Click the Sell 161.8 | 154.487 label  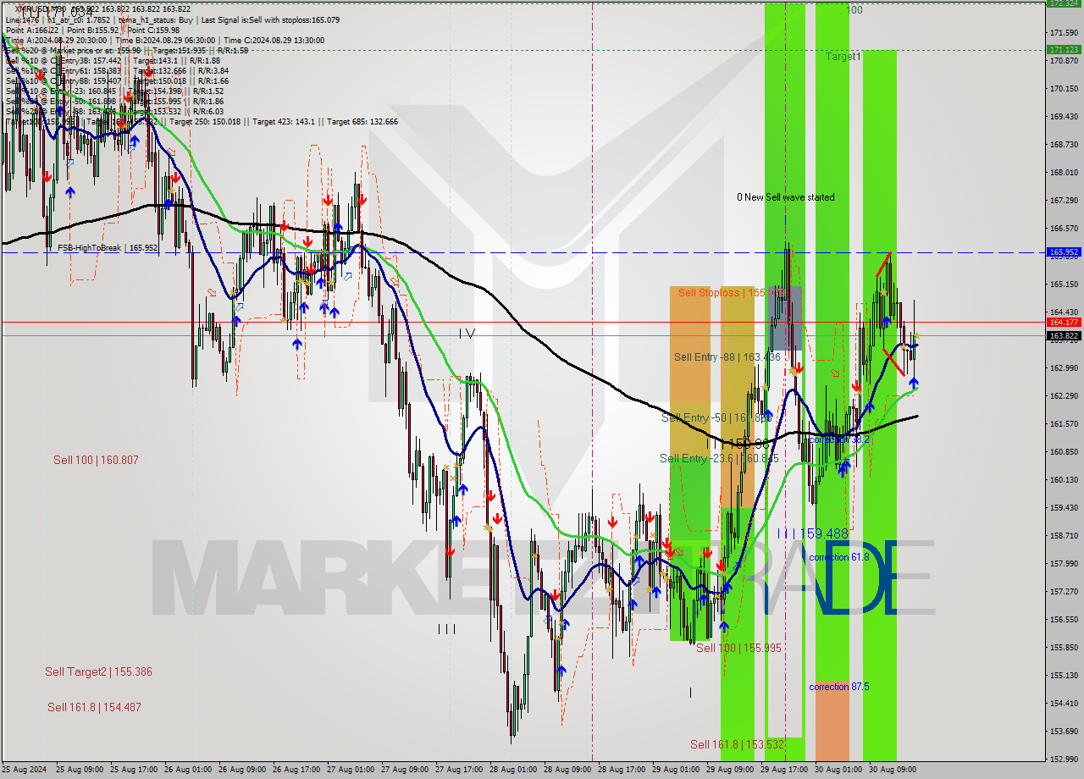click(x=94, y=707)
